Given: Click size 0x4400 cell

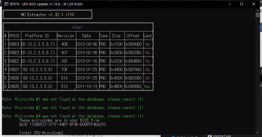Looking at the screenshot, I should click(116, 69).
